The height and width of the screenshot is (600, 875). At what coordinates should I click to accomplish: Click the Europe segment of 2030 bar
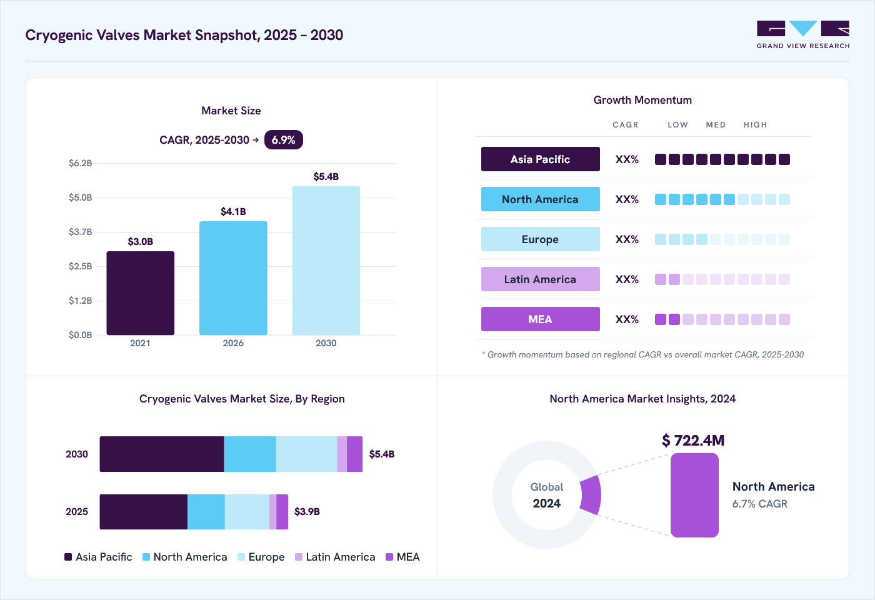(307, 454)
